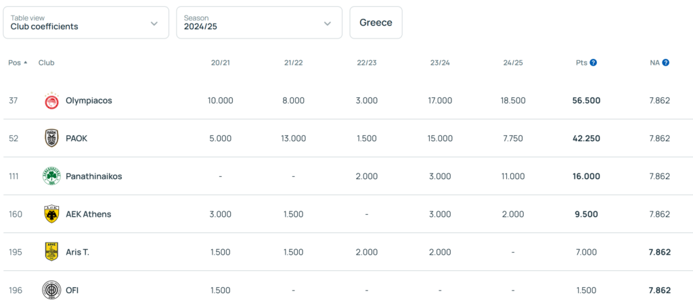Click the 24/25 column header
Image resolution: width=693 pixels, height=308 pixels.
point(513,63)
